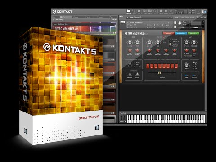
Task: Click the green Settings page button
Action: click(x=193, y=33)
